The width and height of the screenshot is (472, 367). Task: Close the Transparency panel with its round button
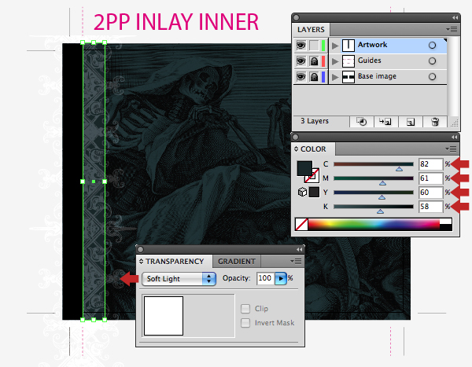pos(140,249)
